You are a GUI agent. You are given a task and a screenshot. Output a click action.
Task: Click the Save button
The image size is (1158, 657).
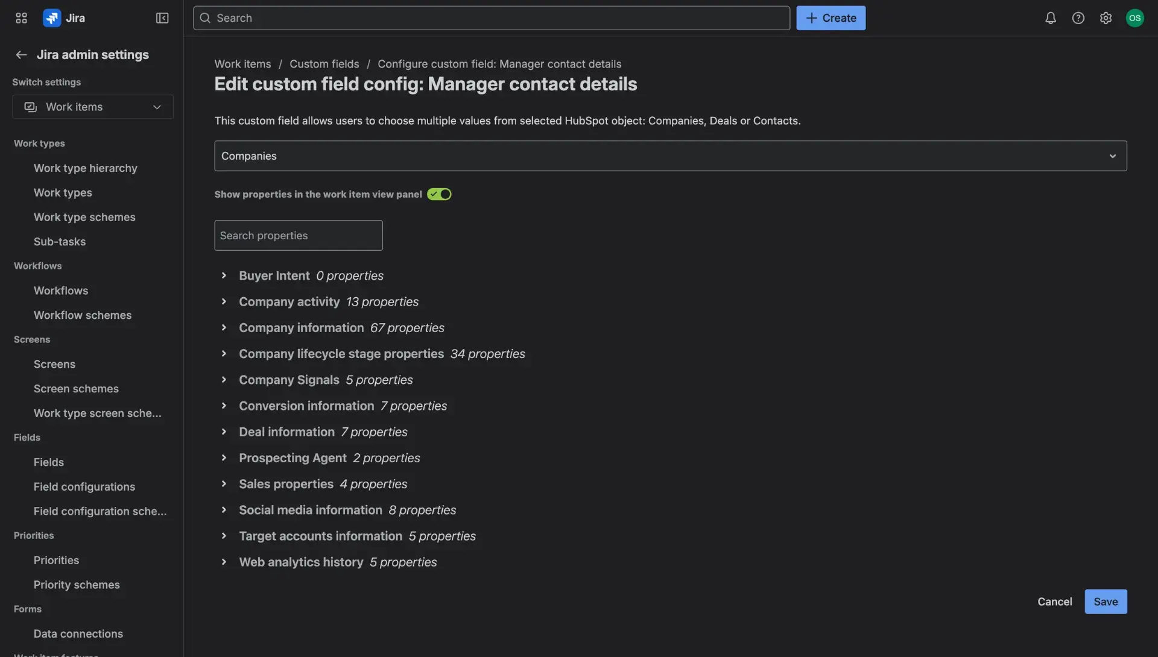(x=1106, y=602)
